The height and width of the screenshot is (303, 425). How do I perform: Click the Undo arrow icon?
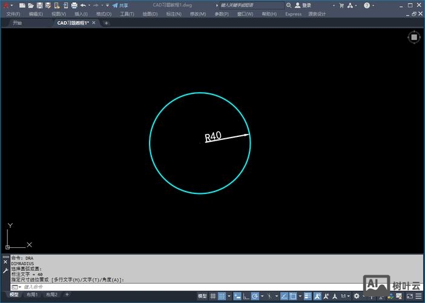point(83,5)
